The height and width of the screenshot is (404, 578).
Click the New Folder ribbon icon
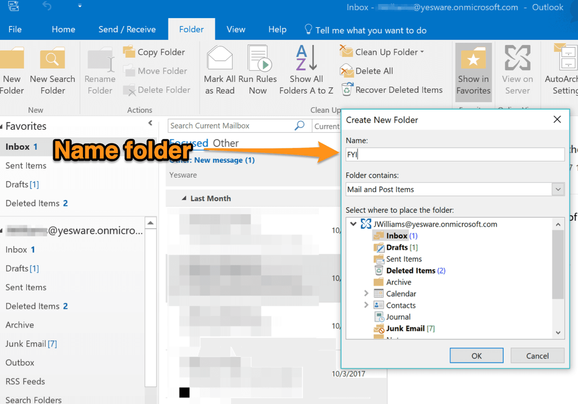(12, 71)
